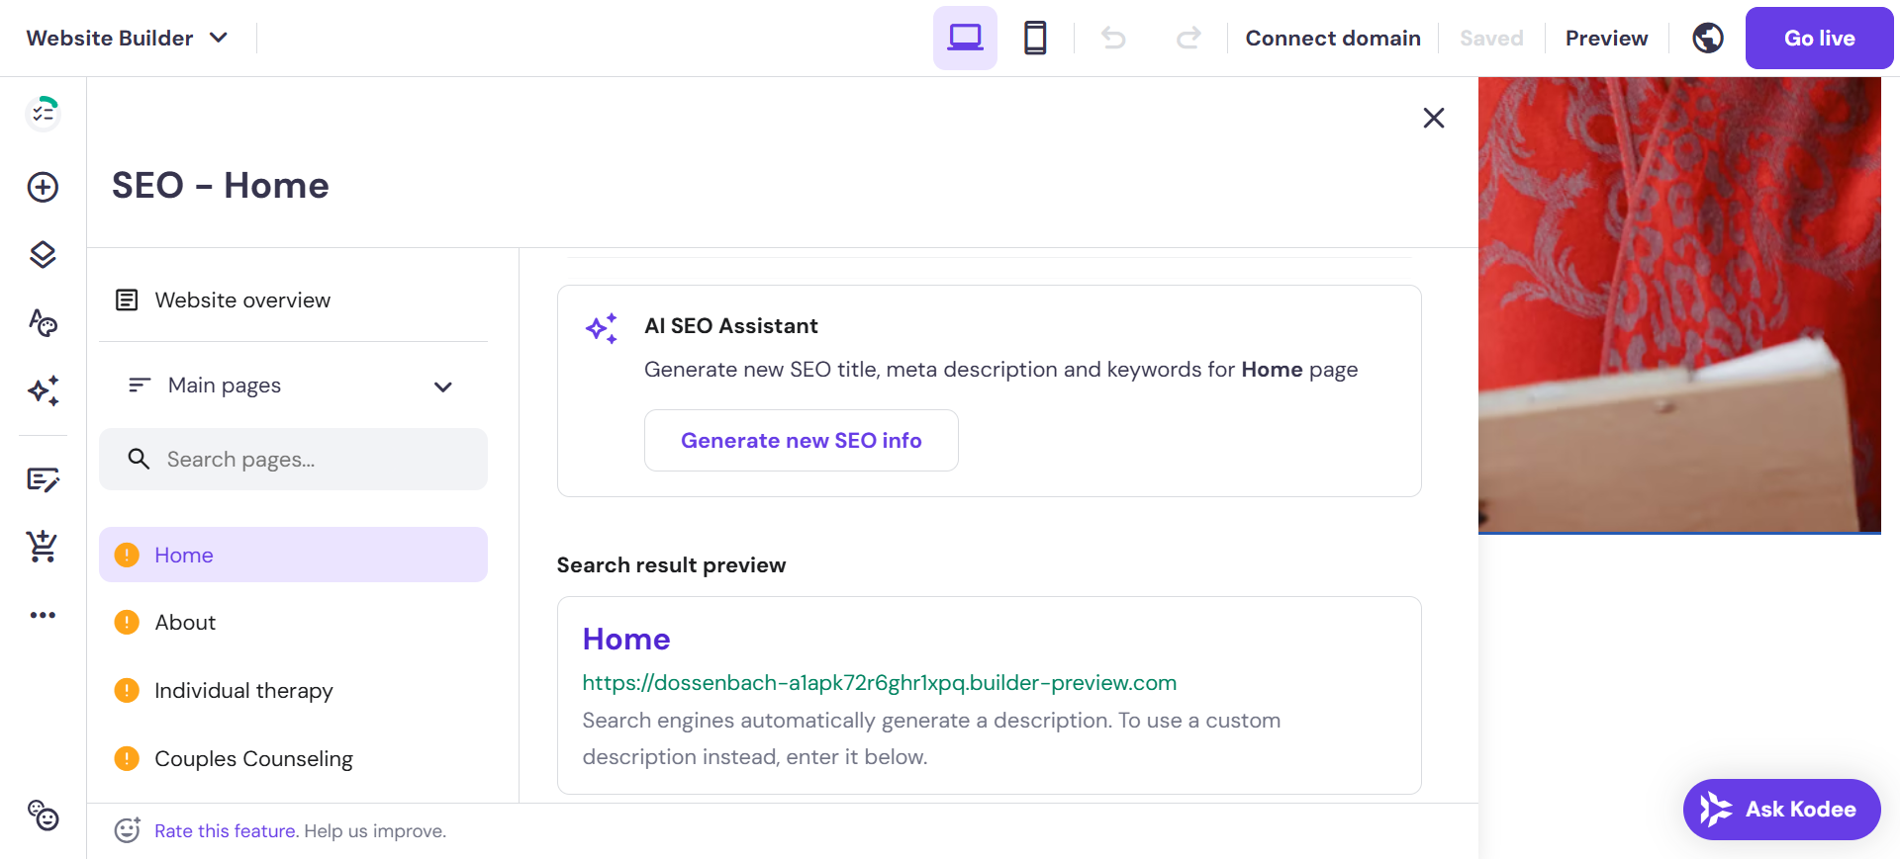The width and height of the screenshot is (1900, 859).
Task: Collapse the Main pages chevron
Action: 443,387
